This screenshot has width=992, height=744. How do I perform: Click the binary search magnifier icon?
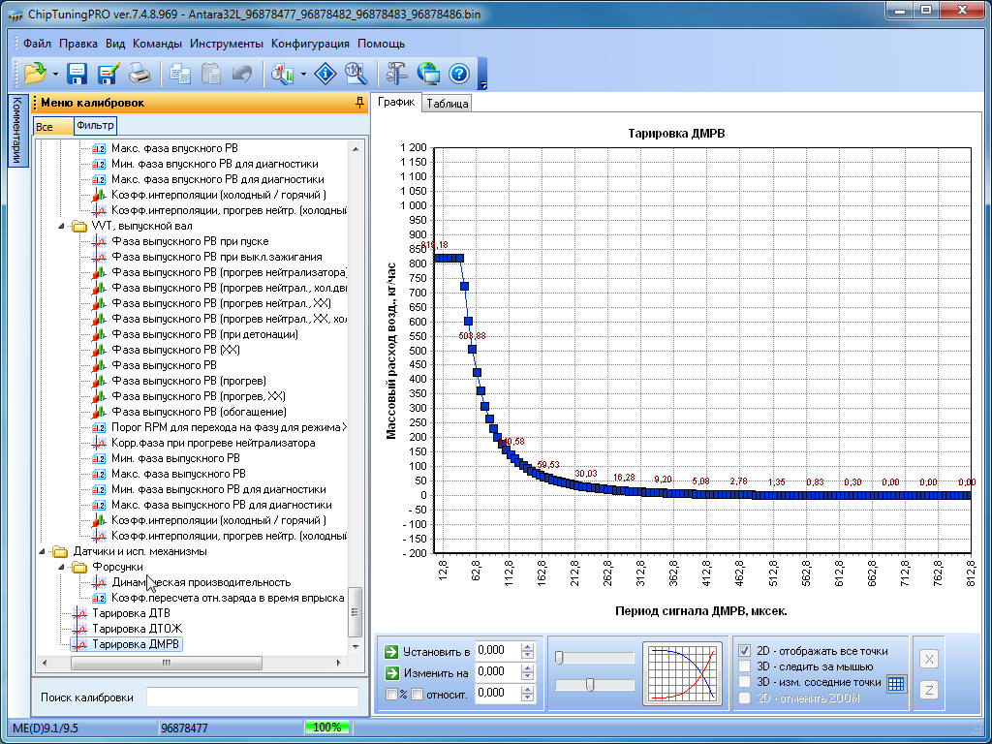(x=356, y=73)
